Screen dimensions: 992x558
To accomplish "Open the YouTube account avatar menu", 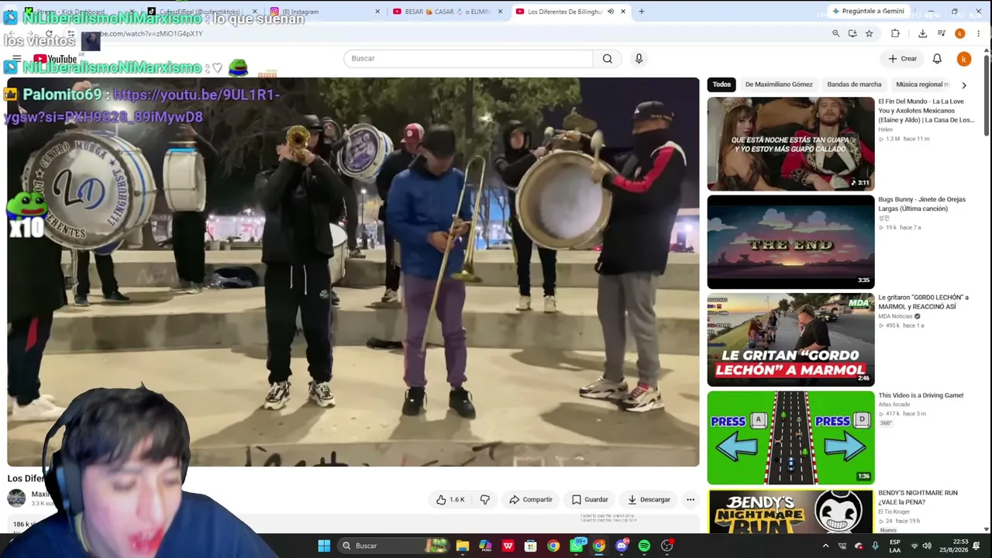I will coord(964,59).
